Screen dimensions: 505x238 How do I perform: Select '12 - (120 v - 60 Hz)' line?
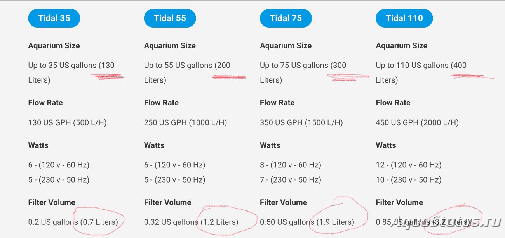coord(409,165)
